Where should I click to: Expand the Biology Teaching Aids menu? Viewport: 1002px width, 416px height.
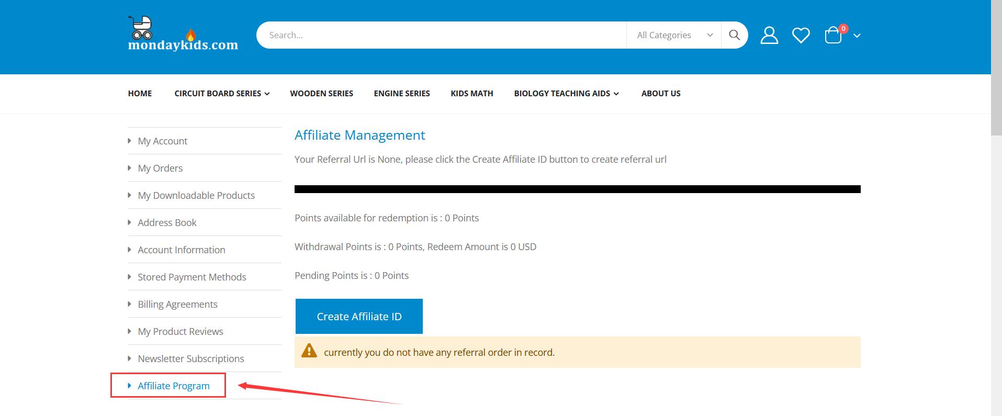(x=566, y=93)
